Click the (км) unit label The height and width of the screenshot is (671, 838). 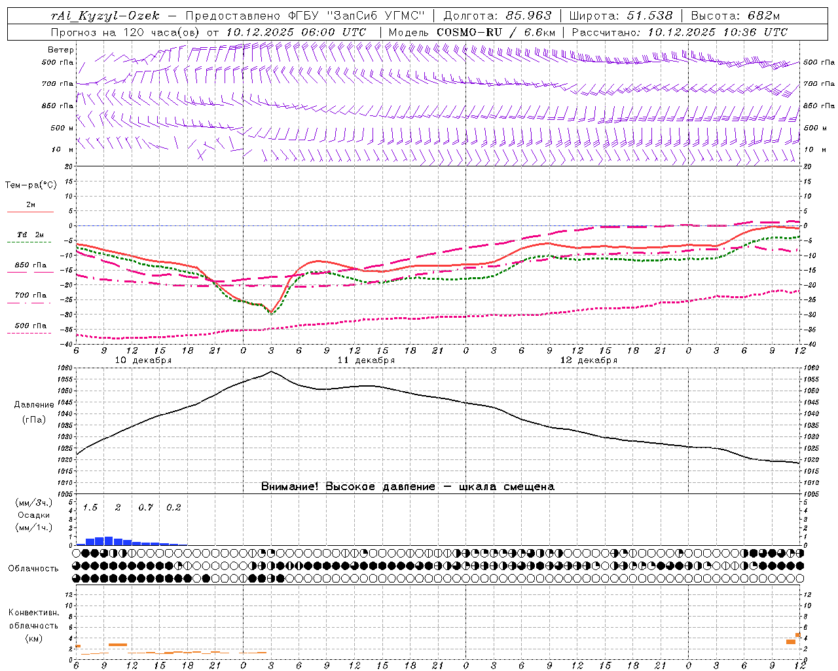(34, 638)
